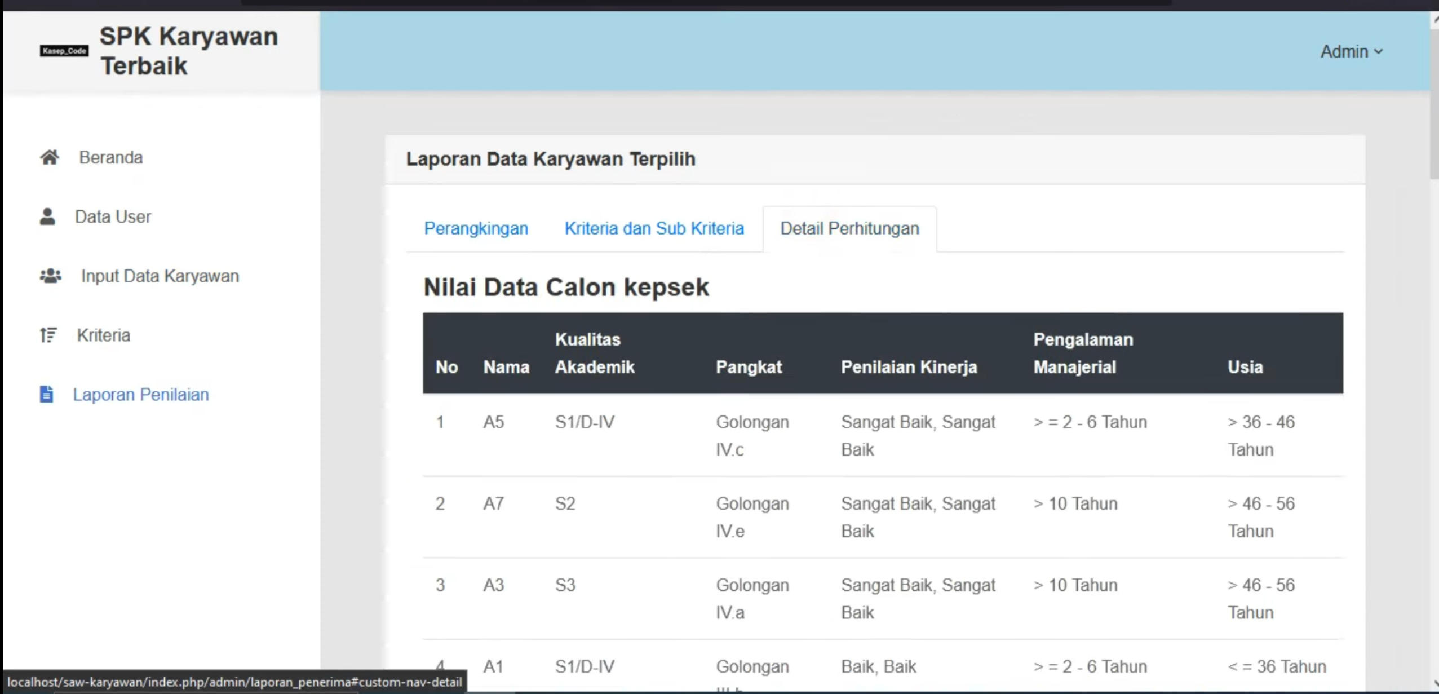Click the Nama column header

506,367
